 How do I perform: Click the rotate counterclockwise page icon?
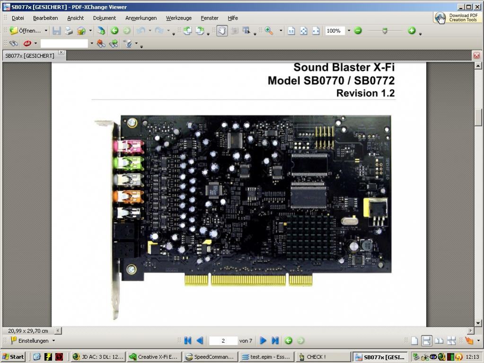(x=188, y=31)
